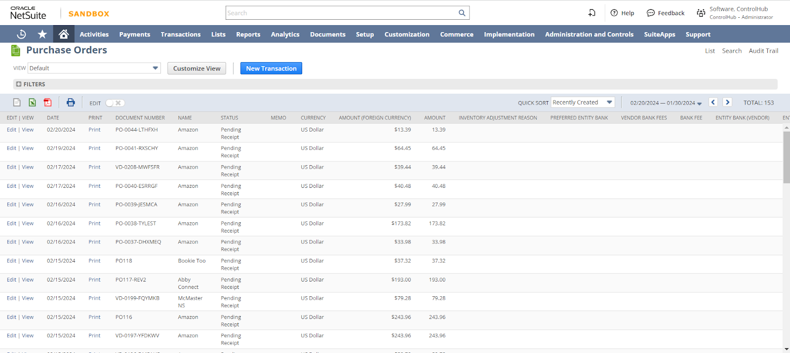Export list to Excel icon
Image resolution: width=790 pixels, height=353 pixels.
click(x=32, y=103)
